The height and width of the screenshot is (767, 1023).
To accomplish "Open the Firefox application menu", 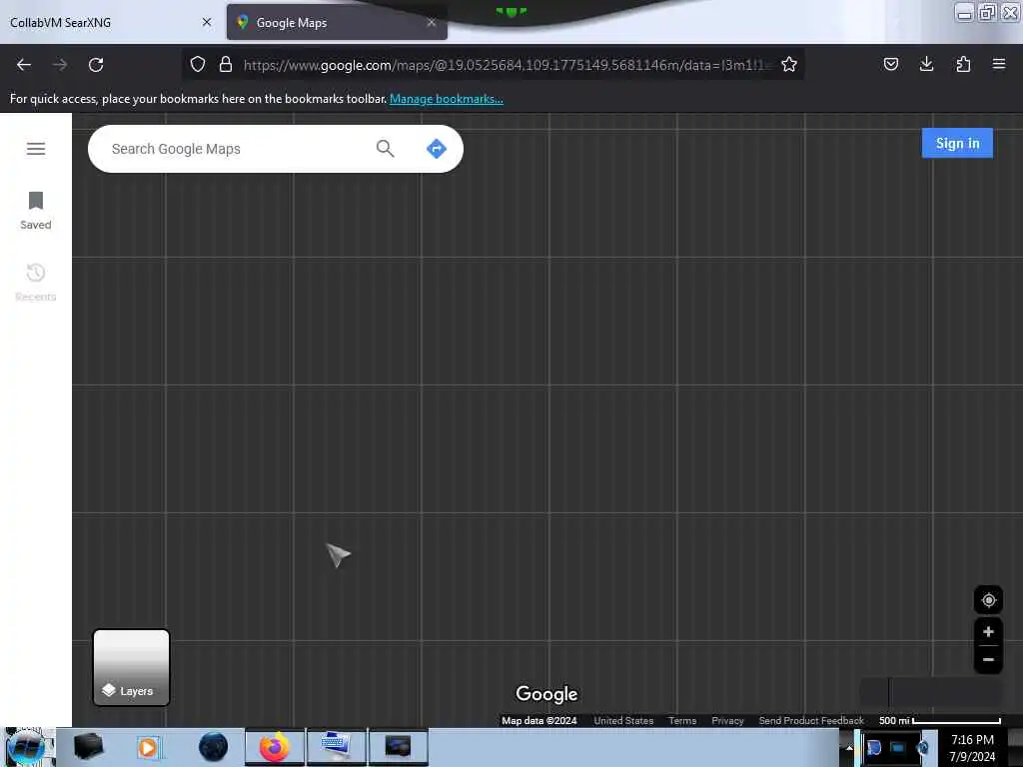I will click(x=999, y=64).
